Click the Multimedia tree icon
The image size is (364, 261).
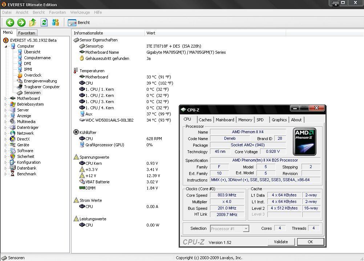point(13,122)
